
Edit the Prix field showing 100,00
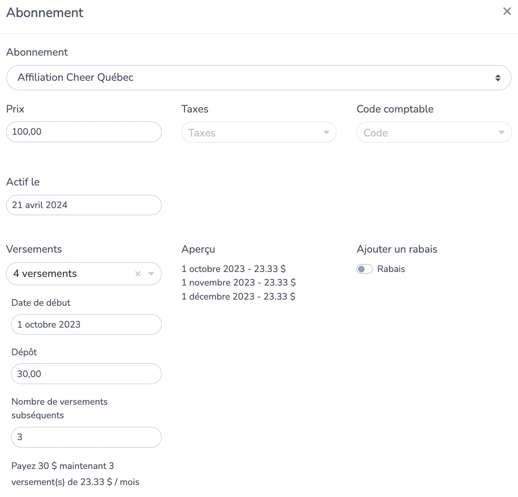pos(84,132)
